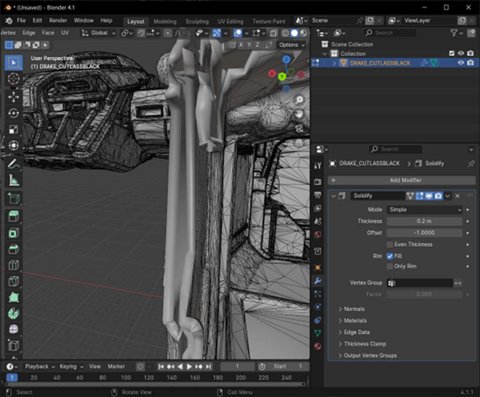Click the Thickness 0.2 m field
Screen dimensions: 480x397
pos(424,221)
